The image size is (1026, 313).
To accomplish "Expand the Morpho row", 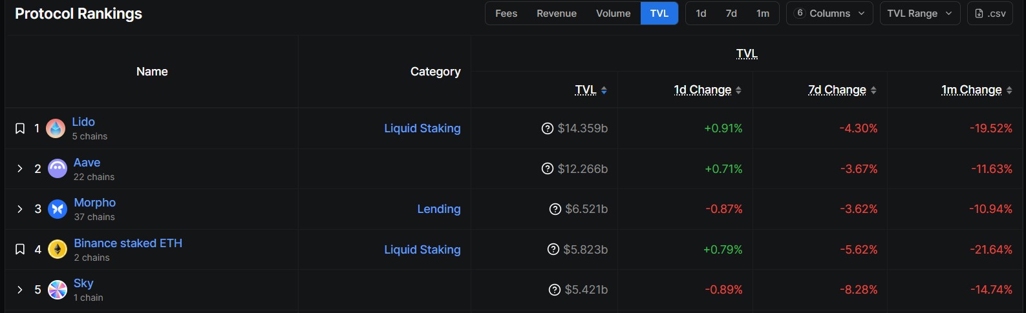I will click(x=20, y=209).
